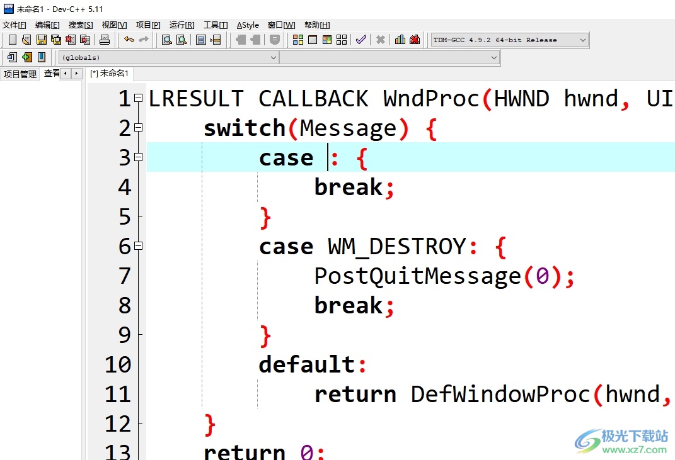The image size is (675, 460).
Task: Click the word switch on line 2
Action: click(x=245, y=128)
